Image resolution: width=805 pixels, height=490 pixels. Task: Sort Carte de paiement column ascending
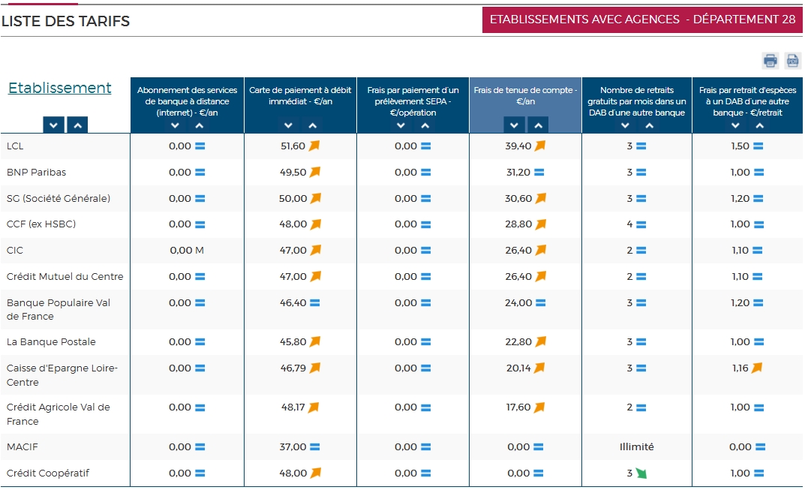[313, 125]
